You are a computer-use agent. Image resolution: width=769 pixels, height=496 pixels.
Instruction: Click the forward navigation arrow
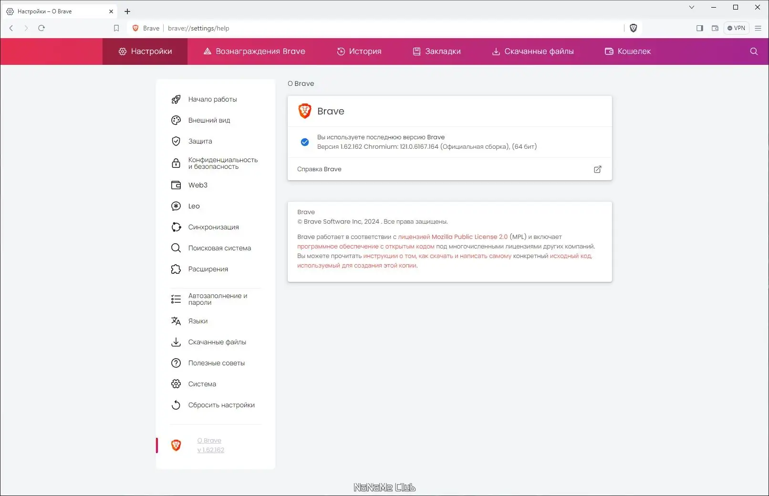click(26, 28)
